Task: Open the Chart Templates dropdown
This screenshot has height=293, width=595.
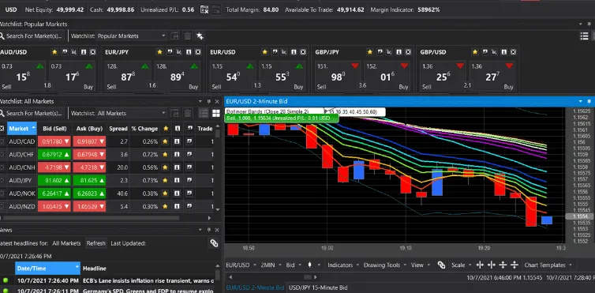Action: tap(548, 265)
